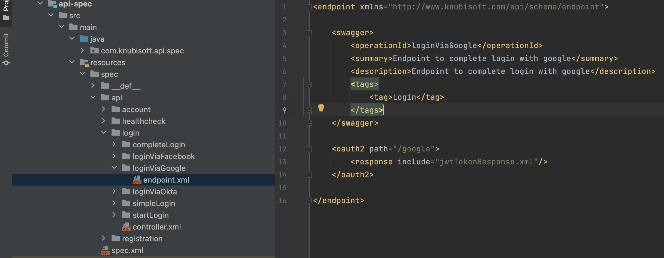Viewport: 664px width, 258px height.
Task: Click the java source folder icon
Action: click(x=84, y=39)
